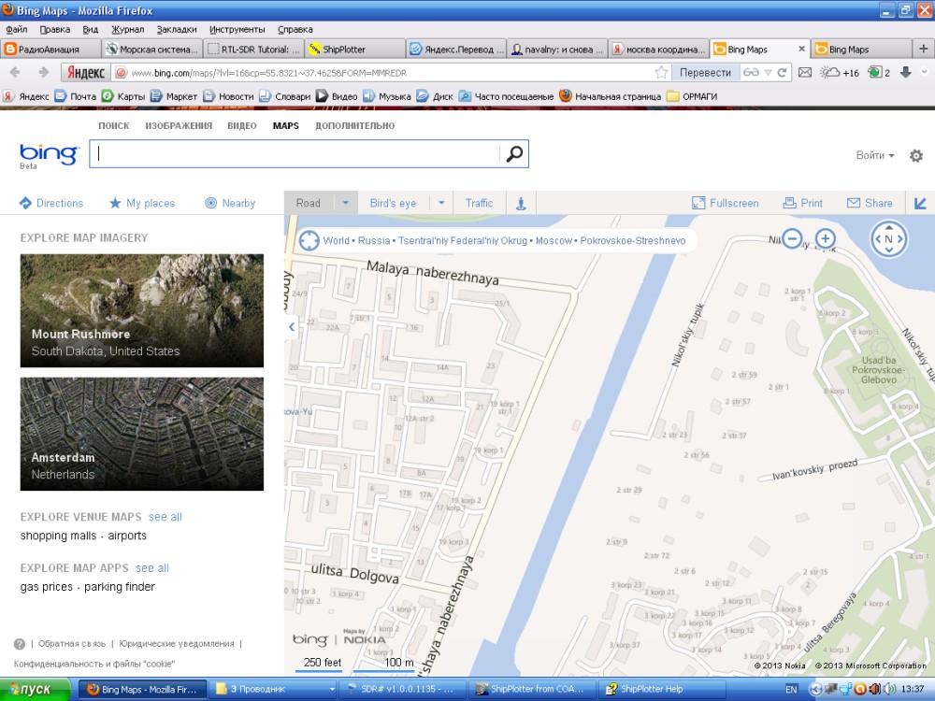Click the пуск Start button
The height and width of the screenshot is (701, 935).
point(35,689)
